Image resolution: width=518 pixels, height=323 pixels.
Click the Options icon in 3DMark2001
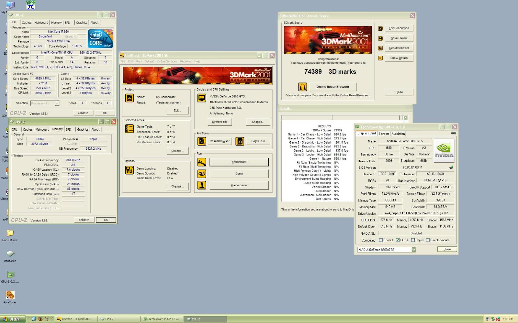click(129, 170)
